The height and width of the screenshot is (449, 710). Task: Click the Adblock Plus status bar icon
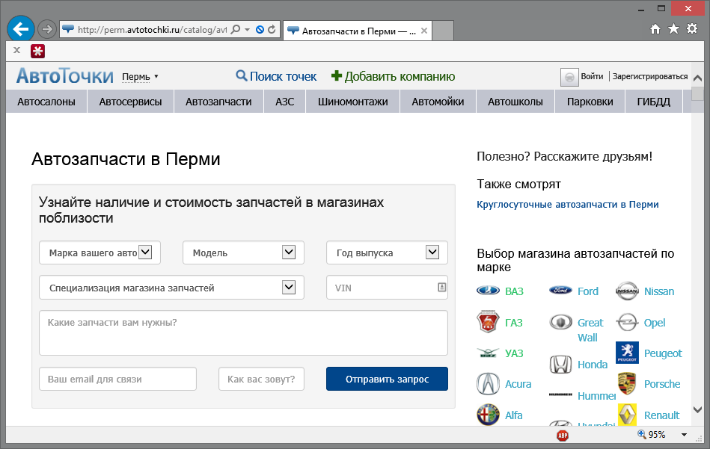coord(562,435)
